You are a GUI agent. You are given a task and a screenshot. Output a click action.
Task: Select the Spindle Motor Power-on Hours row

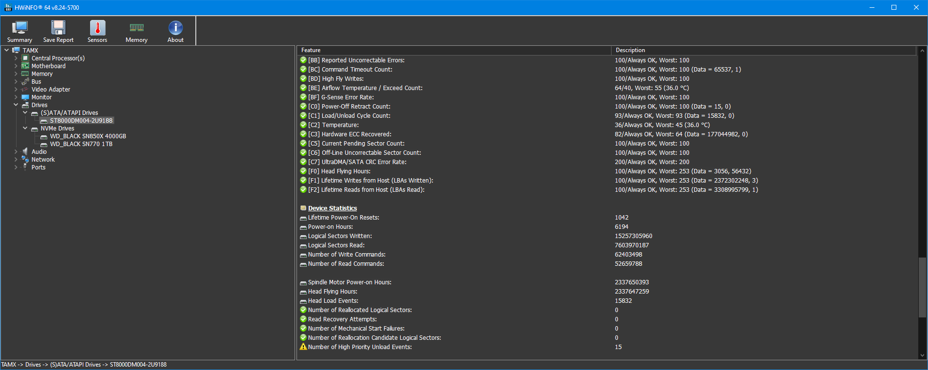pyautogui.click(x=607, y=282)
